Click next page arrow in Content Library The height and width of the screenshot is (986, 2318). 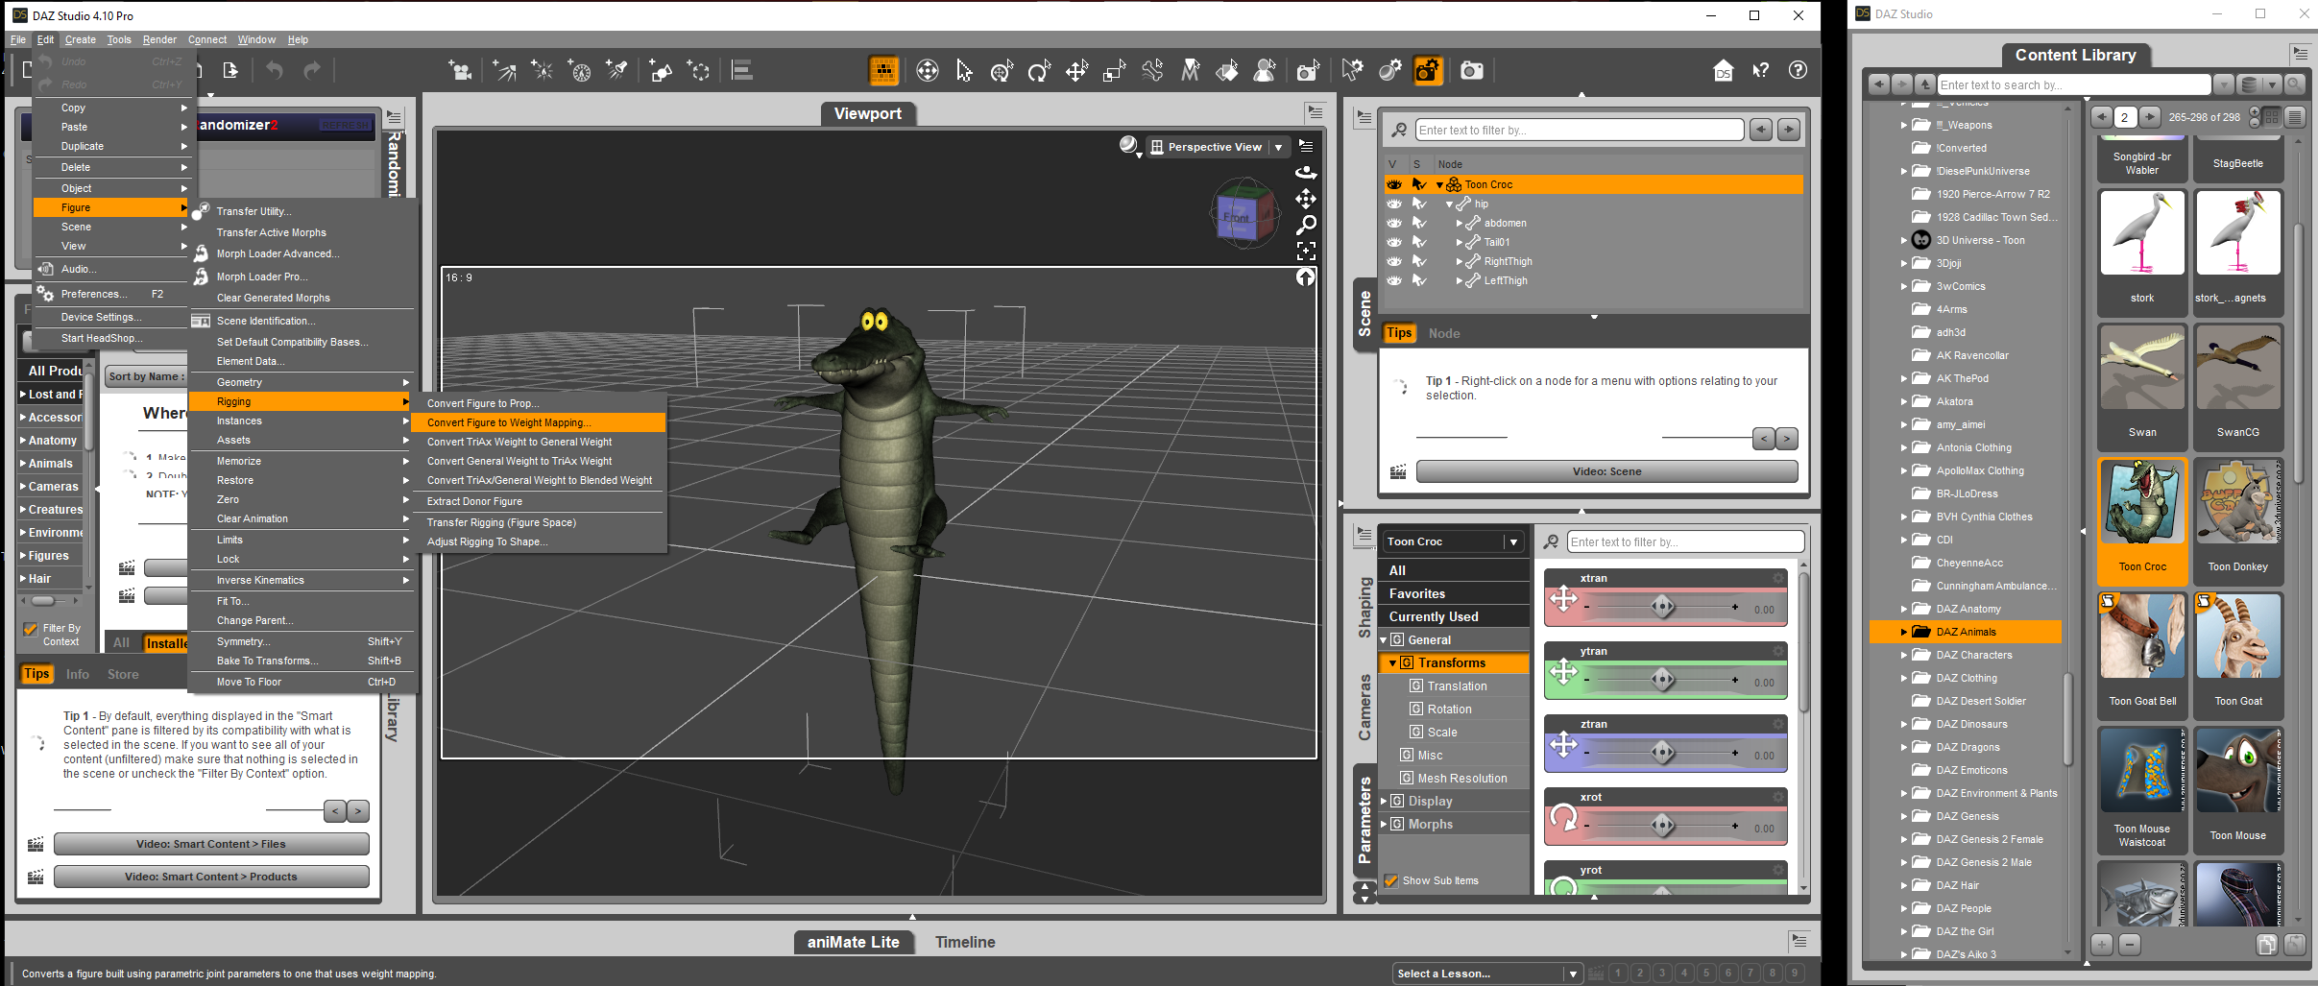tap(2150, 117)
